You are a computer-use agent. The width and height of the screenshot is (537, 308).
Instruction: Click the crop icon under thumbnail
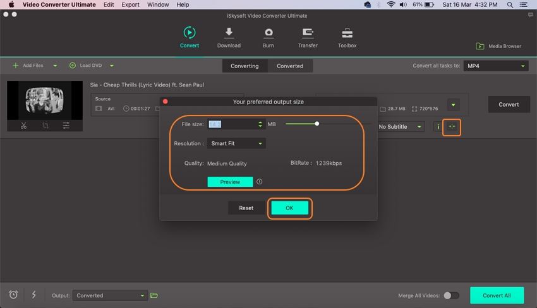click(x=45, y=126)
